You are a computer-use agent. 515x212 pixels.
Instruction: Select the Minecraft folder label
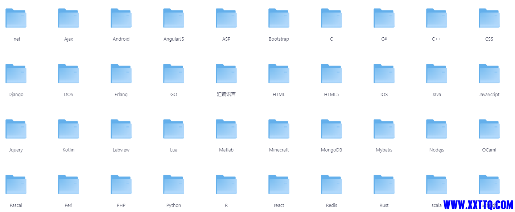pyautogui.click(x=279, y=150)
